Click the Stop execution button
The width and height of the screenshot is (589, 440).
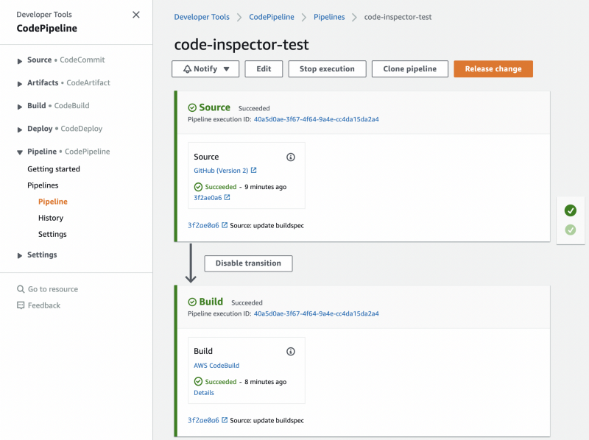pos(327,69)
